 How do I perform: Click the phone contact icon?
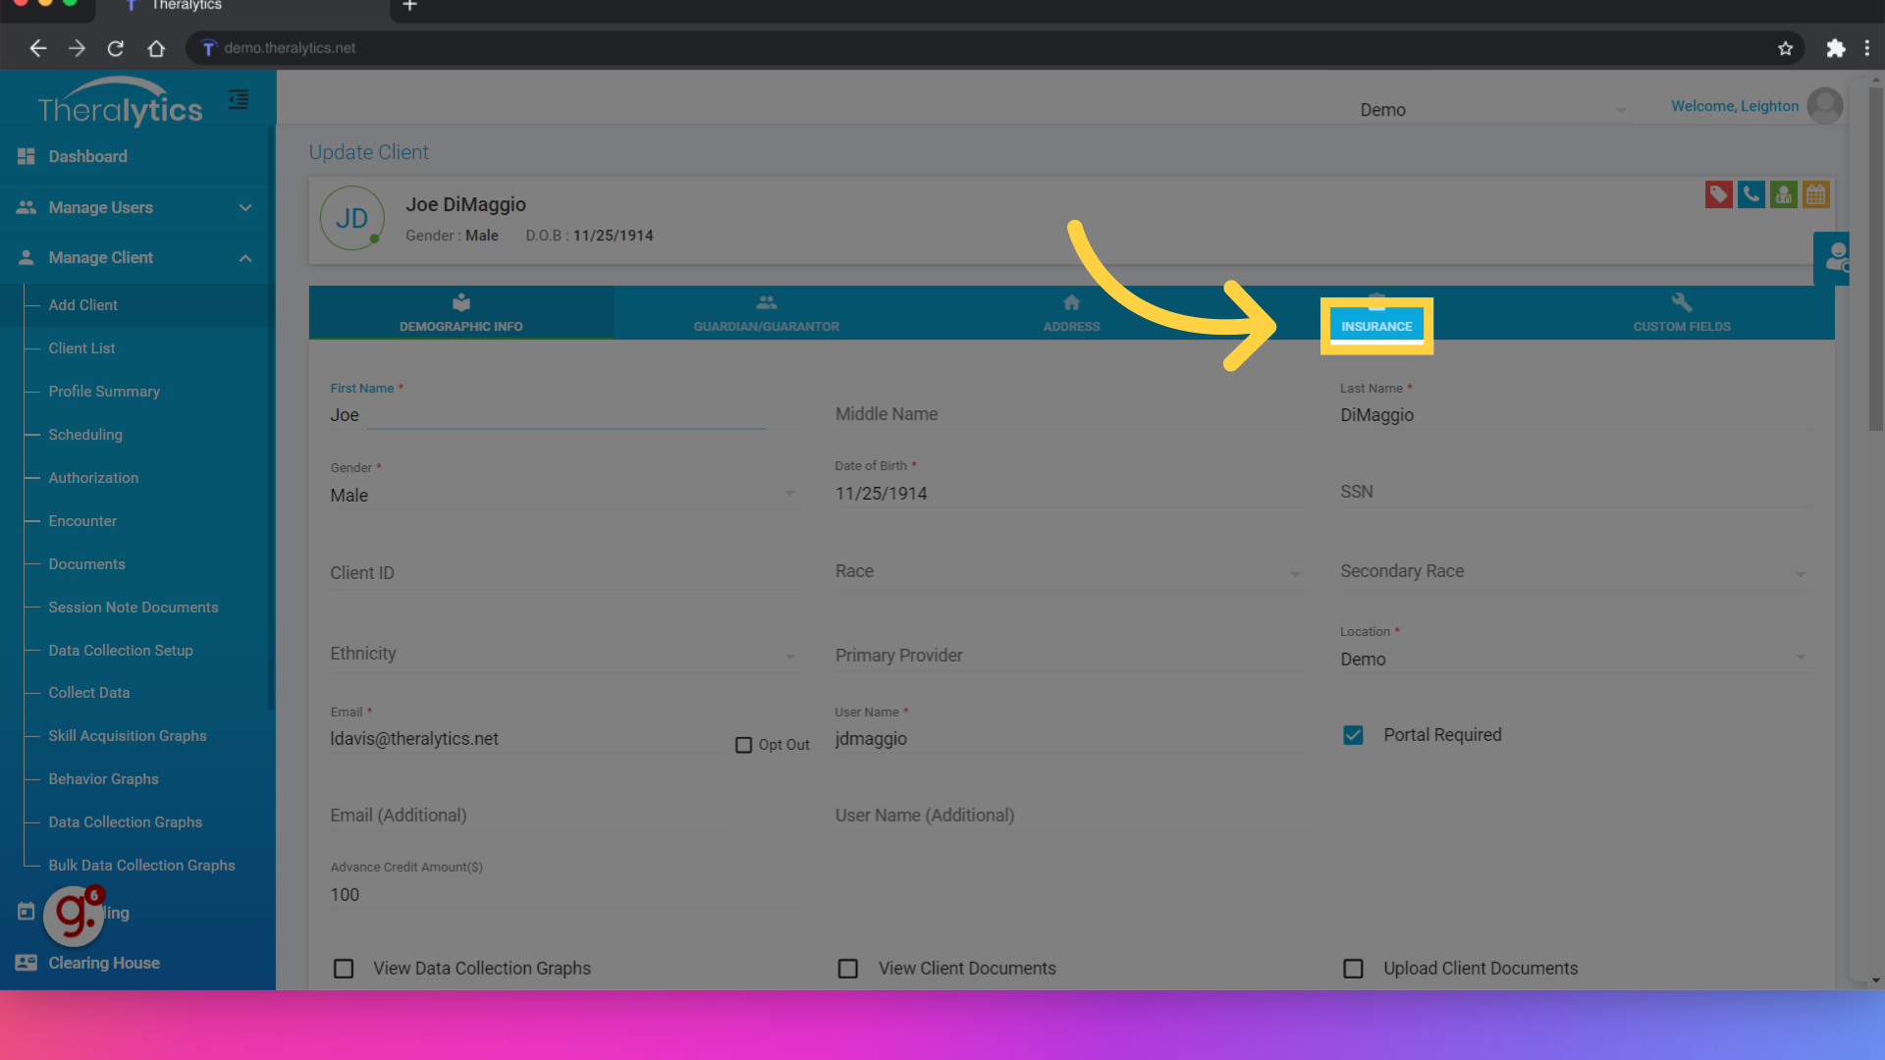pyautogui.click(x=1751, y=194)
